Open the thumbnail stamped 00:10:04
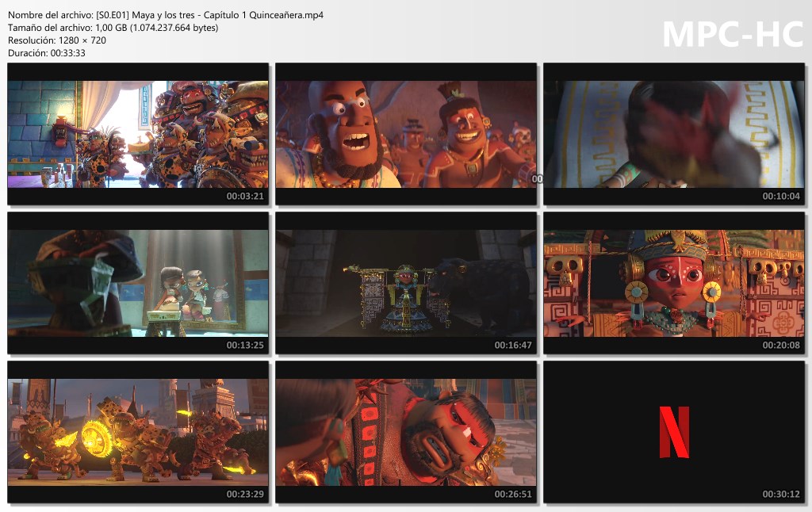812x512 pixels. pos(674,134)
